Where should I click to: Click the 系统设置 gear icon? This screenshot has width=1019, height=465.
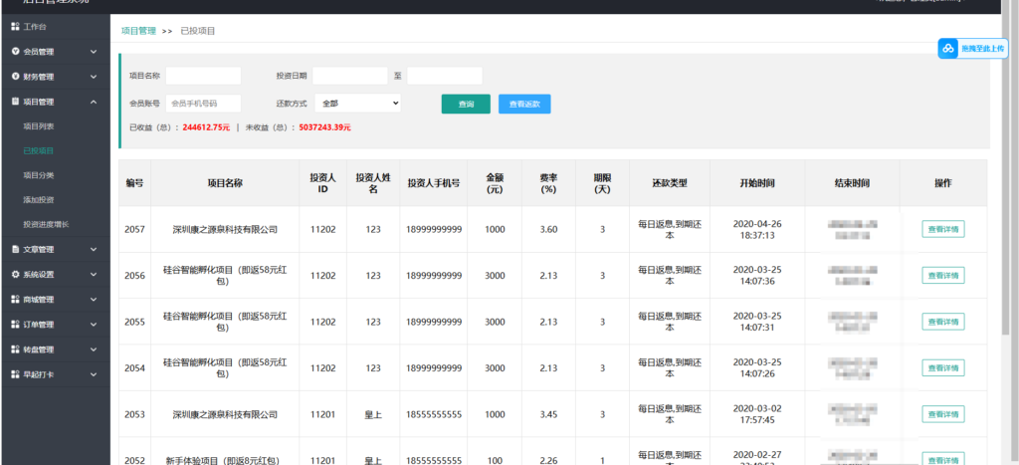tap(16, 275)
